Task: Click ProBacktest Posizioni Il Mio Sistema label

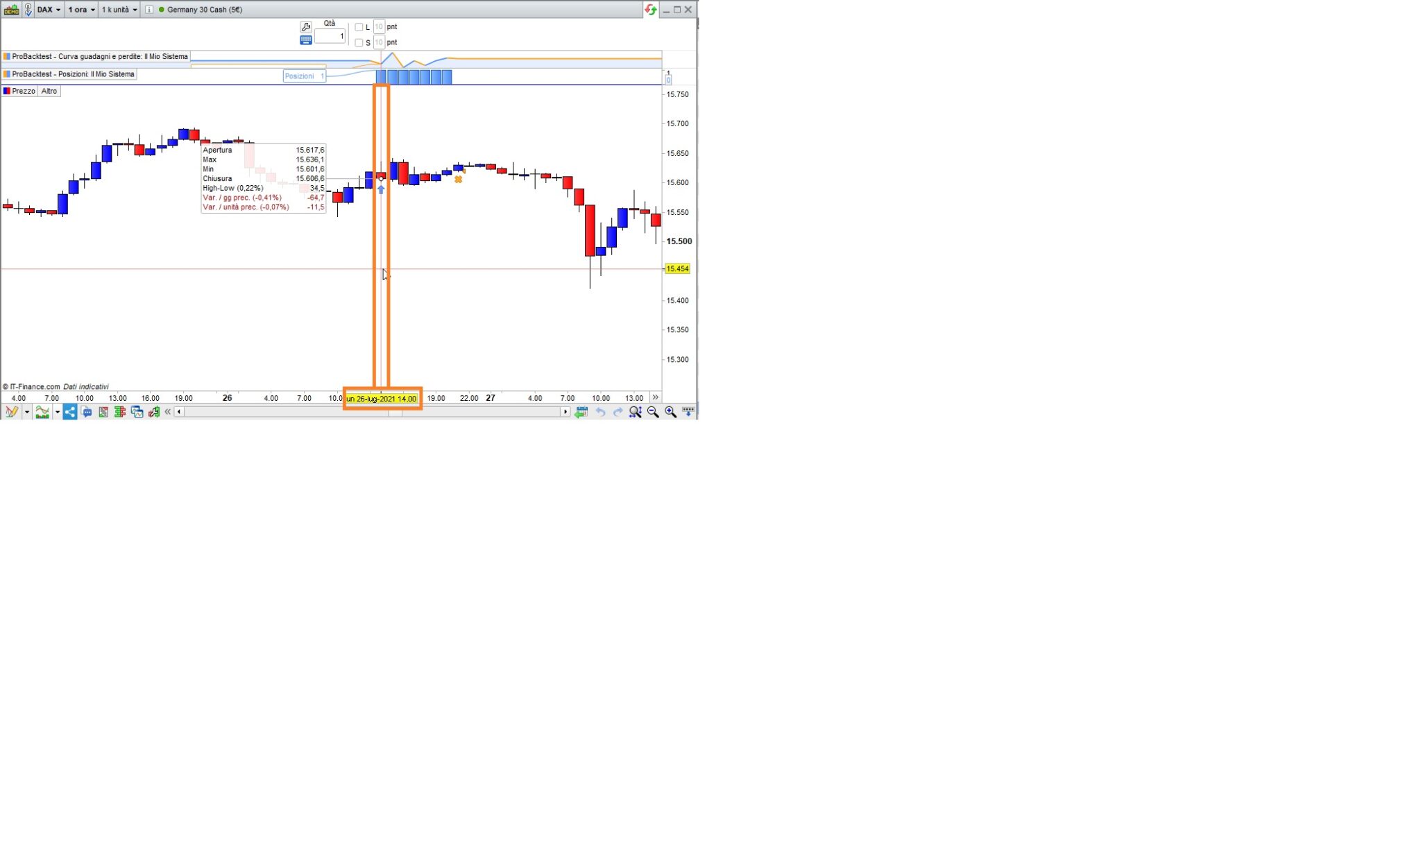Action: tap(69, 74)
